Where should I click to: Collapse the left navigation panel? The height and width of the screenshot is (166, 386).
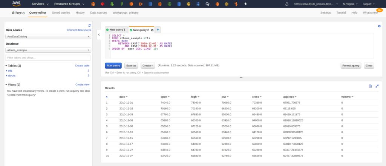click(x=99, y=35)
